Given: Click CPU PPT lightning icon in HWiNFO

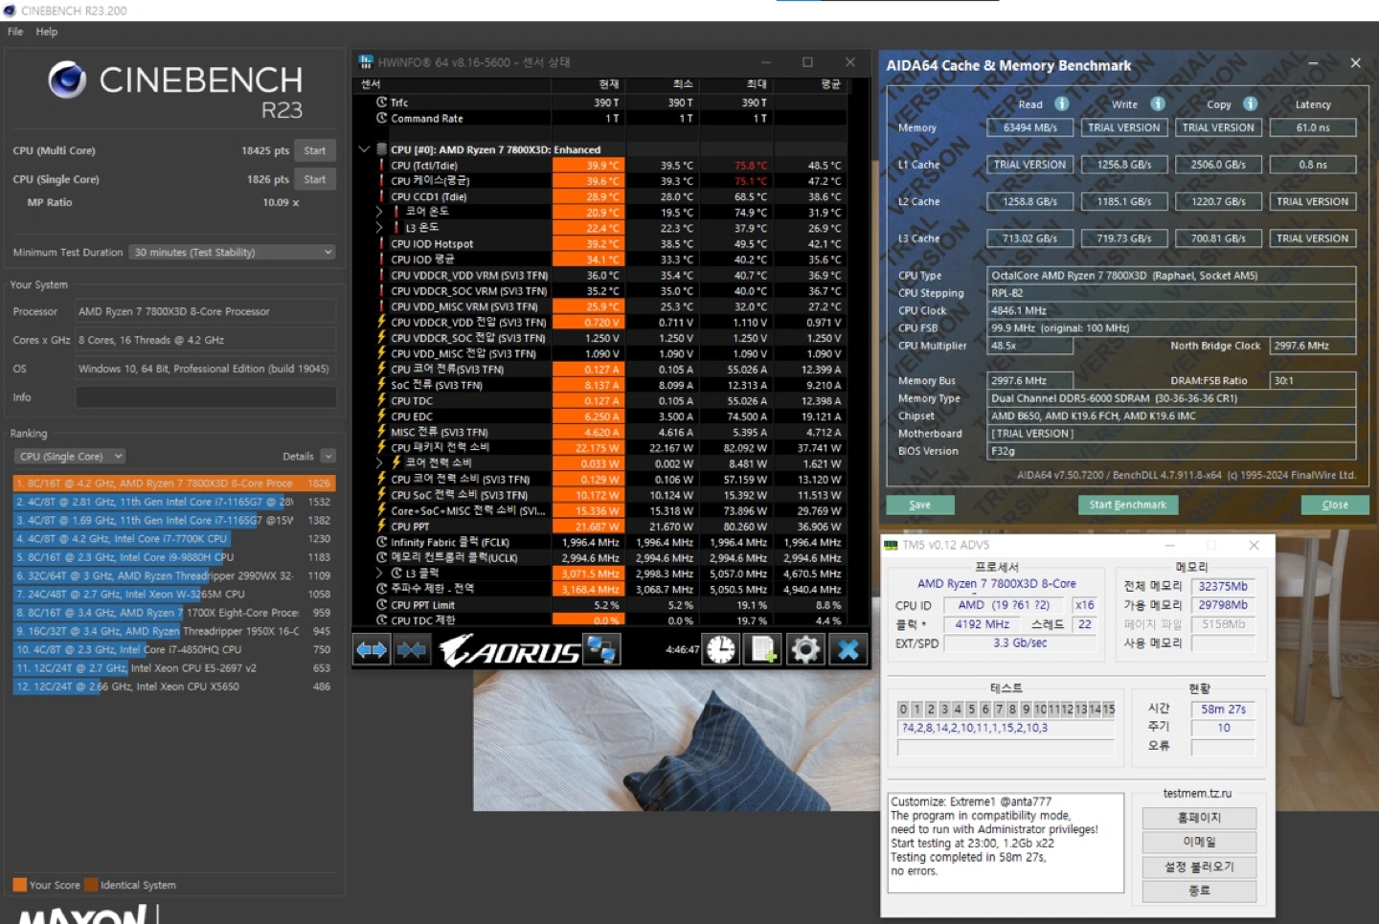Looking at the screenshot, I should click(381, 527).
